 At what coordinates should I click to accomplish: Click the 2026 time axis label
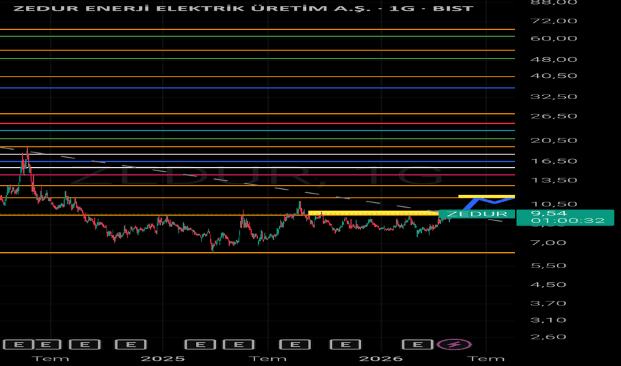point(380,359)
